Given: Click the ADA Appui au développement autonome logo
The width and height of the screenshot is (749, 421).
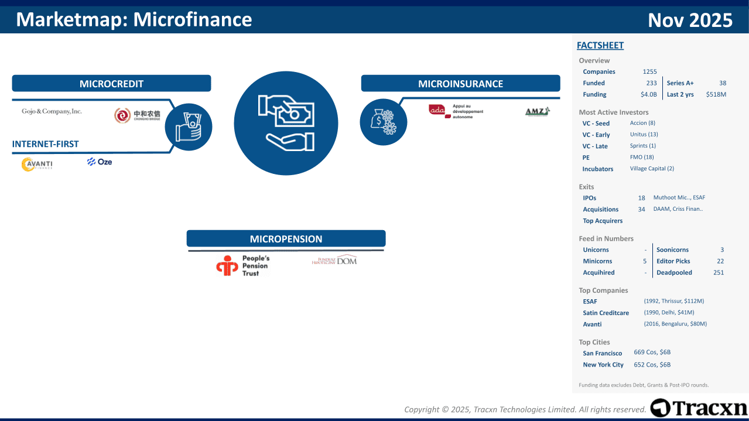Looking at the screenshot, I should pyautogui.click(x=456, y=111).
